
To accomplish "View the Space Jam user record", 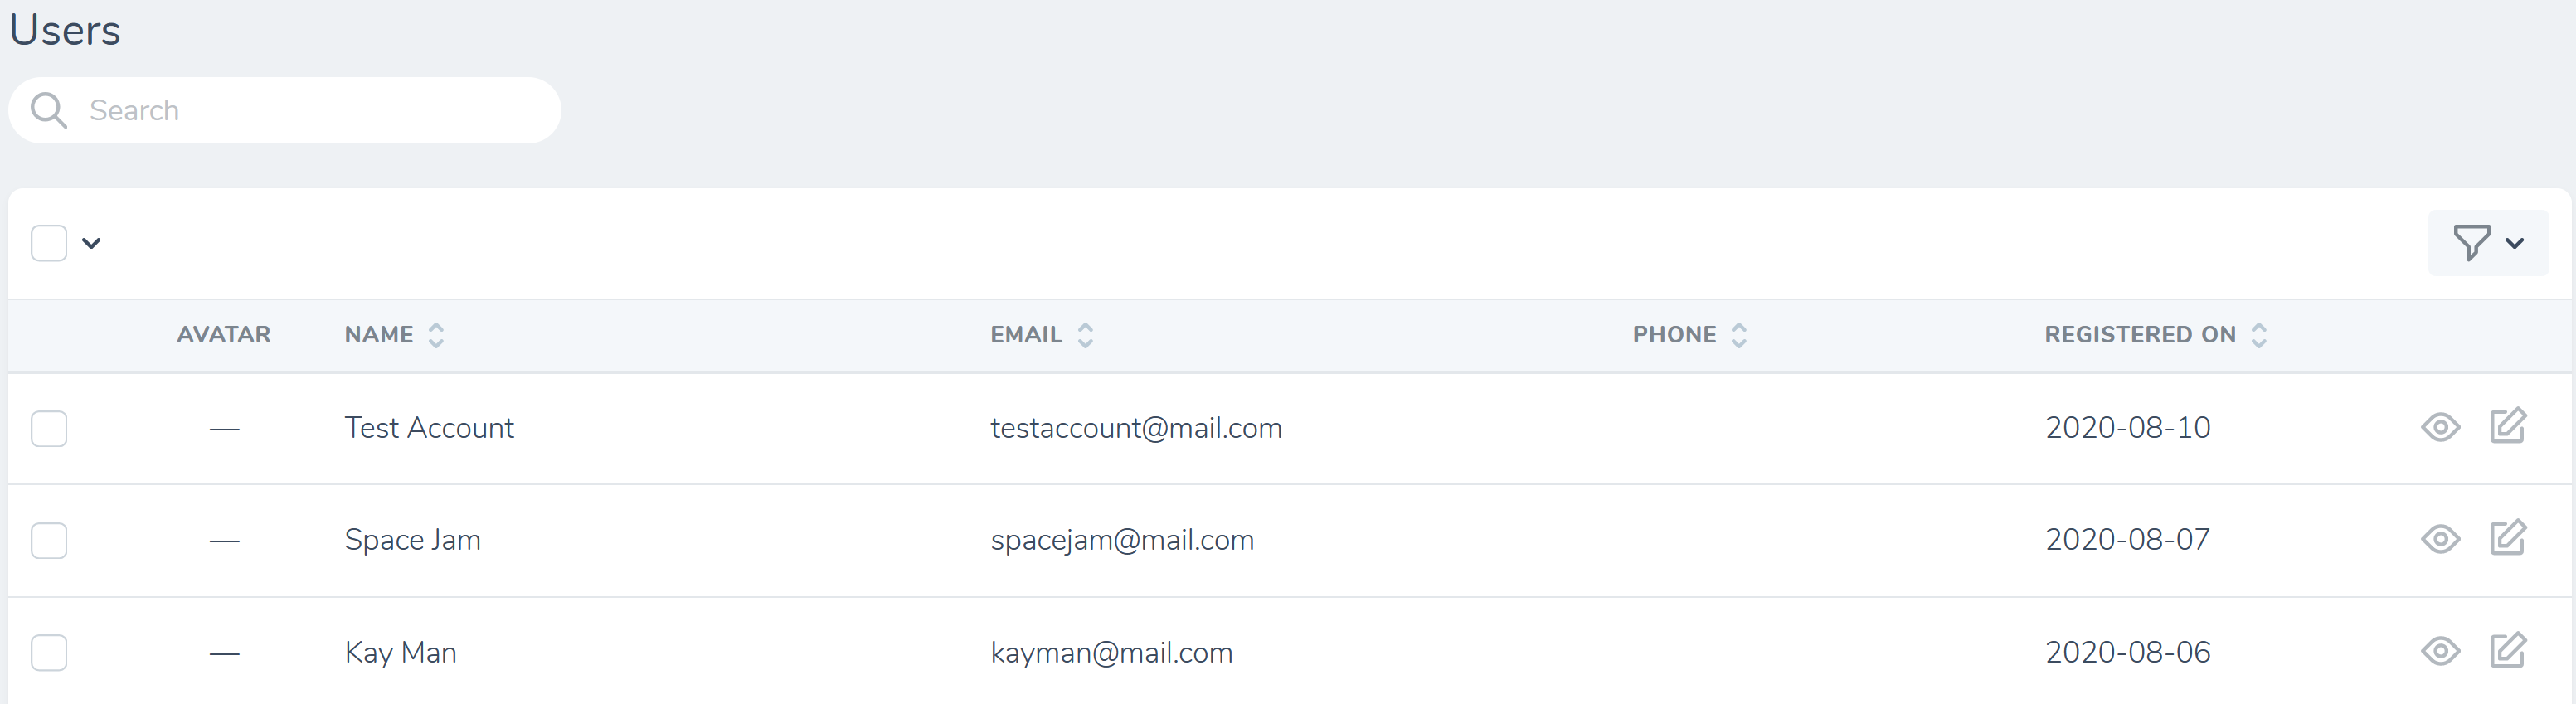I will tap(2441, 539).
